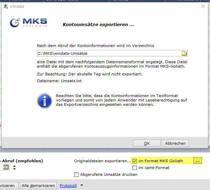Screen dimensions: 210x190
Task: Decrease date value with down arrow
Action: [x=14, y=169]
